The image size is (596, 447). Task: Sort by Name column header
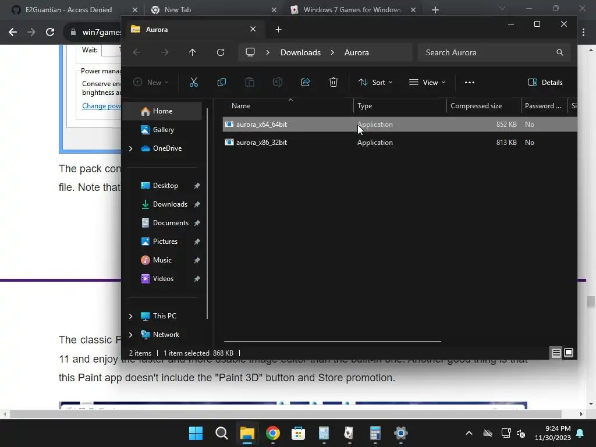[288, 106]
